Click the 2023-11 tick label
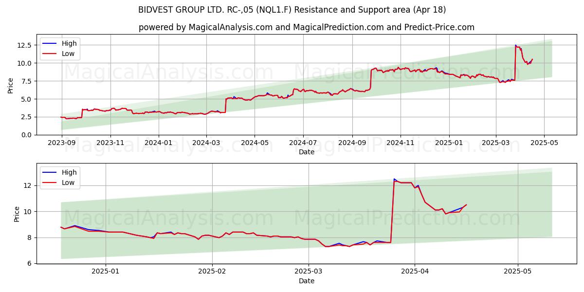584x292 pixels. coord(110,143)
